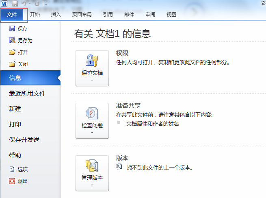Select 打印 (Print) in the backstage menu
The width and height of the screenshot is (266, 198).
tap(15, 124)
